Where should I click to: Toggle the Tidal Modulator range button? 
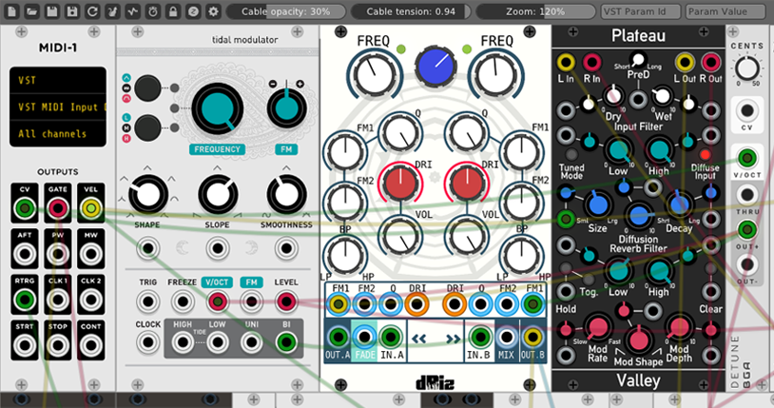pos(147,126)
